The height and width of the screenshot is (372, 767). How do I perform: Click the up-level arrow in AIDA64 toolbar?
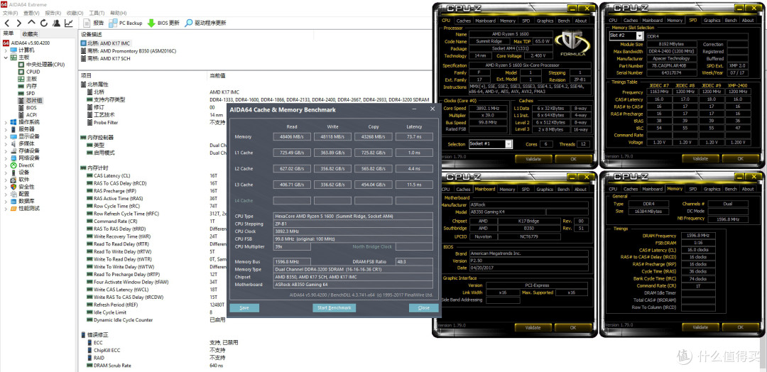click(x=32, y=23)
